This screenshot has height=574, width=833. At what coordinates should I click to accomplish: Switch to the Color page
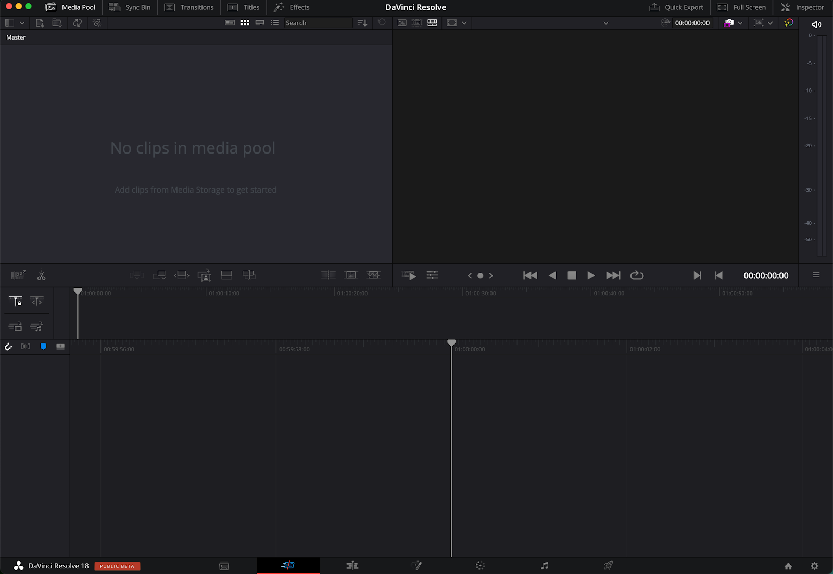point(480,565)
